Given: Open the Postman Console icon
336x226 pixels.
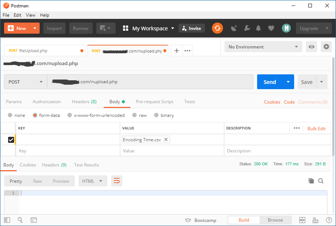Looking at the screenshot, I should 34,220.
